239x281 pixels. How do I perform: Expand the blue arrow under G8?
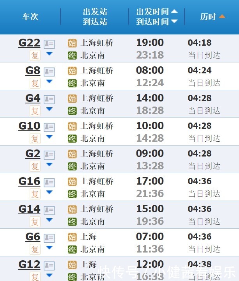coord(49,82)
